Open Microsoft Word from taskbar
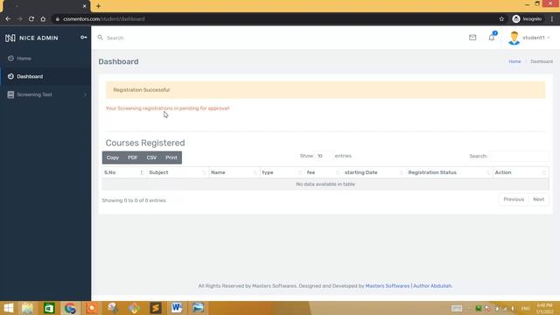 pos(177,308)
